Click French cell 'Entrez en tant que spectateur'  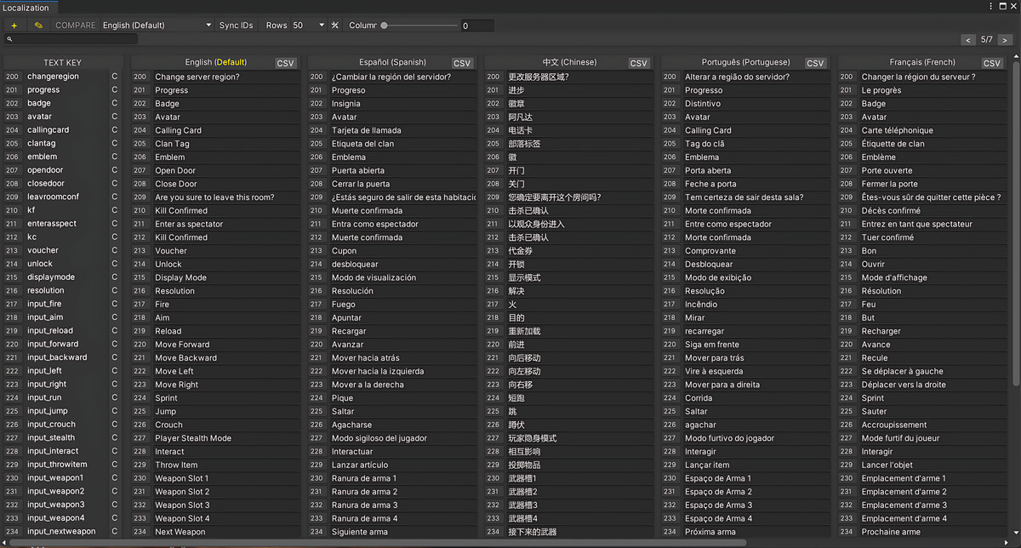(x=933, y=224)
